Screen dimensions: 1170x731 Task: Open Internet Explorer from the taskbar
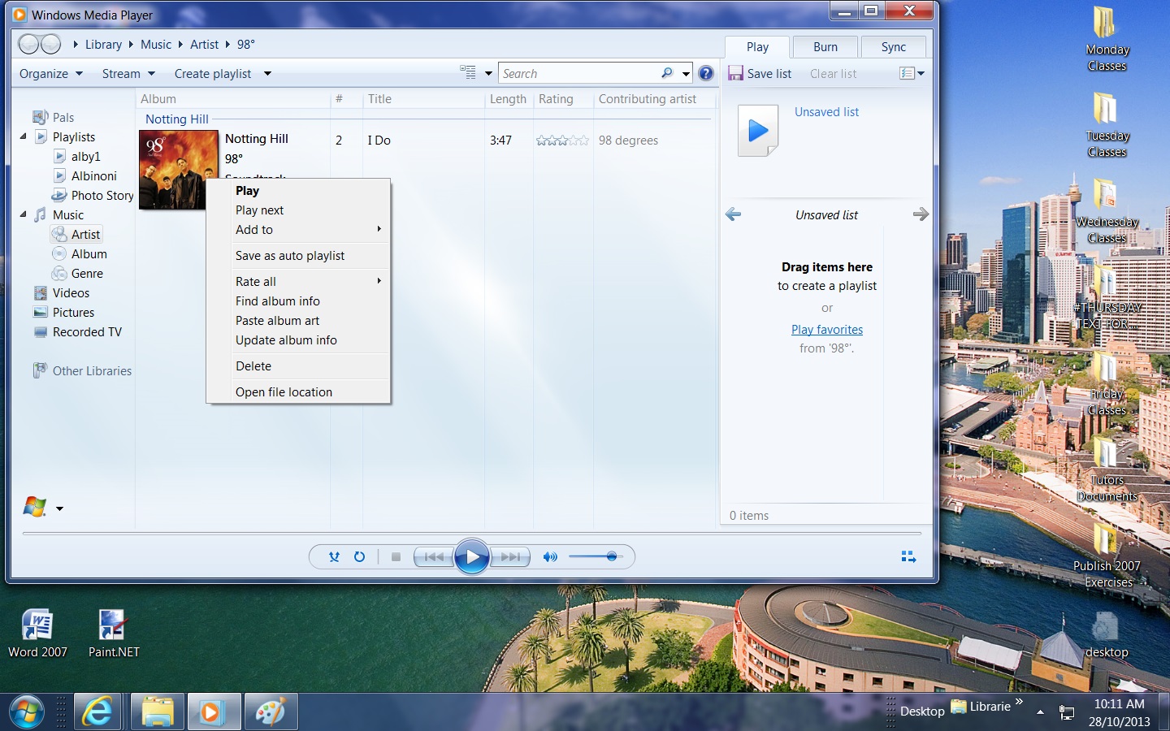tap(97, 712)
